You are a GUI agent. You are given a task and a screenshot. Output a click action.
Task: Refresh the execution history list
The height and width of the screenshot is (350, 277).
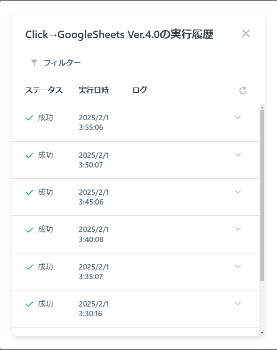click(243, 90)
